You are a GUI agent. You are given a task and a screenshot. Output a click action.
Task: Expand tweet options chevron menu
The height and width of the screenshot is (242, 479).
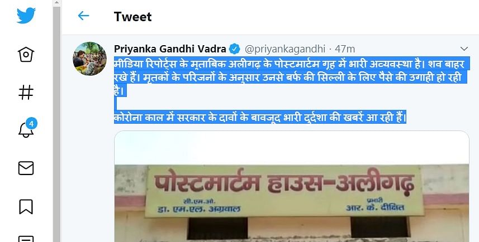click(464, 49)
